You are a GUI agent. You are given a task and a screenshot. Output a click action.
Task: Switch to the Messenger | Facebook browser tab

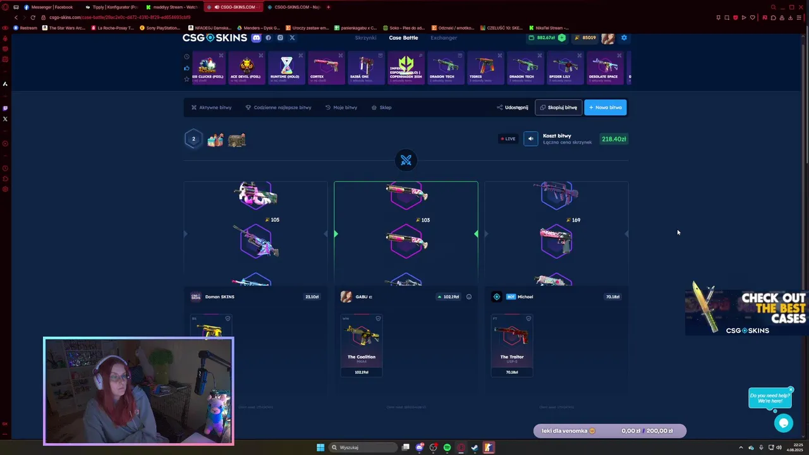(x=51, y=7)
